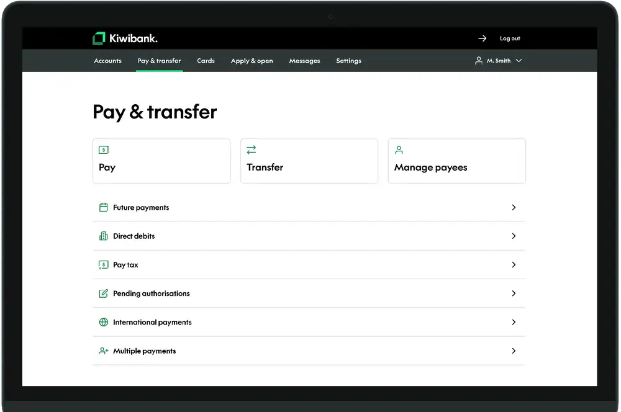Open Multiple payments via its chevron
Screen dimensions: 621x412
tap(514, 351)
